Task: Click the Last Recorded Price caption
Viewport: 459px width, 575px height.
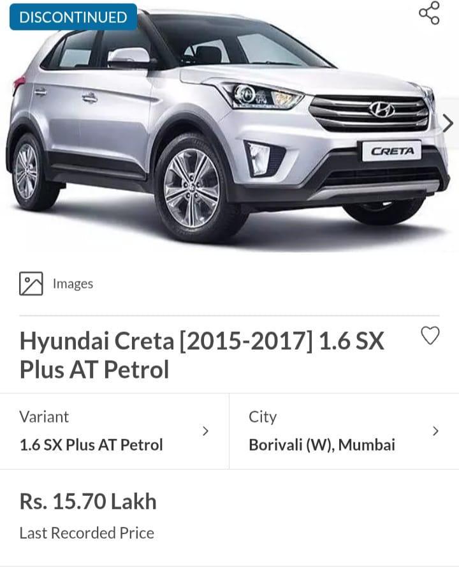Action: click(x=87, y=533)
